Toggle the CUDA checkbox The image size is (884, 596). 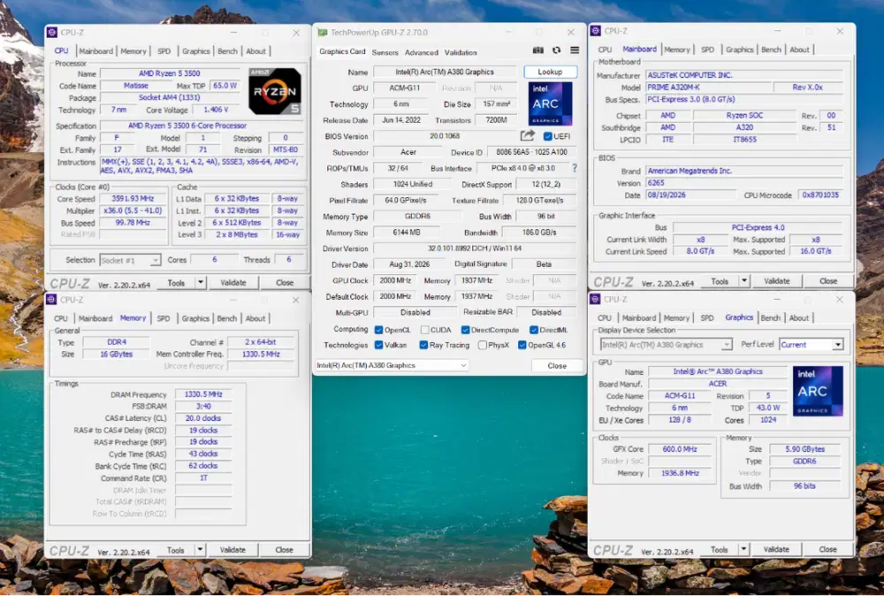[424, 330]
